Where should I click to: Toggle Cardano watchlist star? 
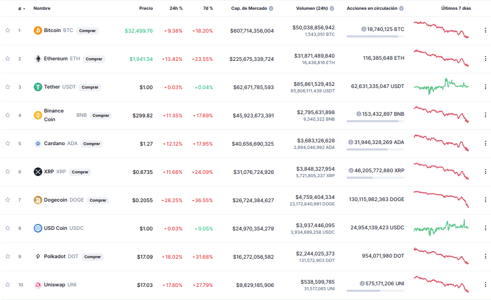click(8, 143)
